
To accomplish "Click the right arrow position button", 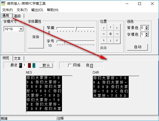I will pyautogui.click(x=117, y=34).
